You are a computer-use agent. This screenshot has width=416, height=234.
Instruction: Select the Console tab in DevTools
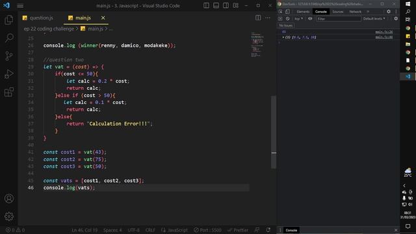coord(320,12)
